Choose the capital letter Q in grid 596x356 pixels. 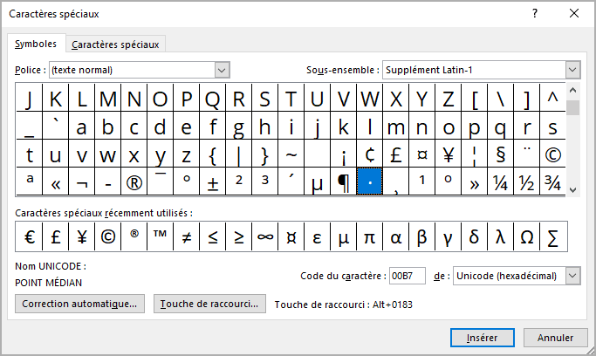(212, 98)
